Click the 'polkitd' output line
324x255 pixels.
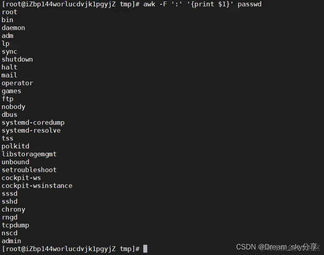(x=15, y=146)
